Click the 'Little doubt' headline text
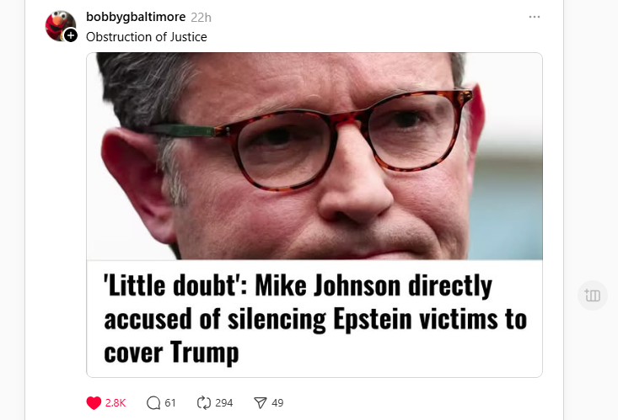618x420 pixels. click(314, 319)
